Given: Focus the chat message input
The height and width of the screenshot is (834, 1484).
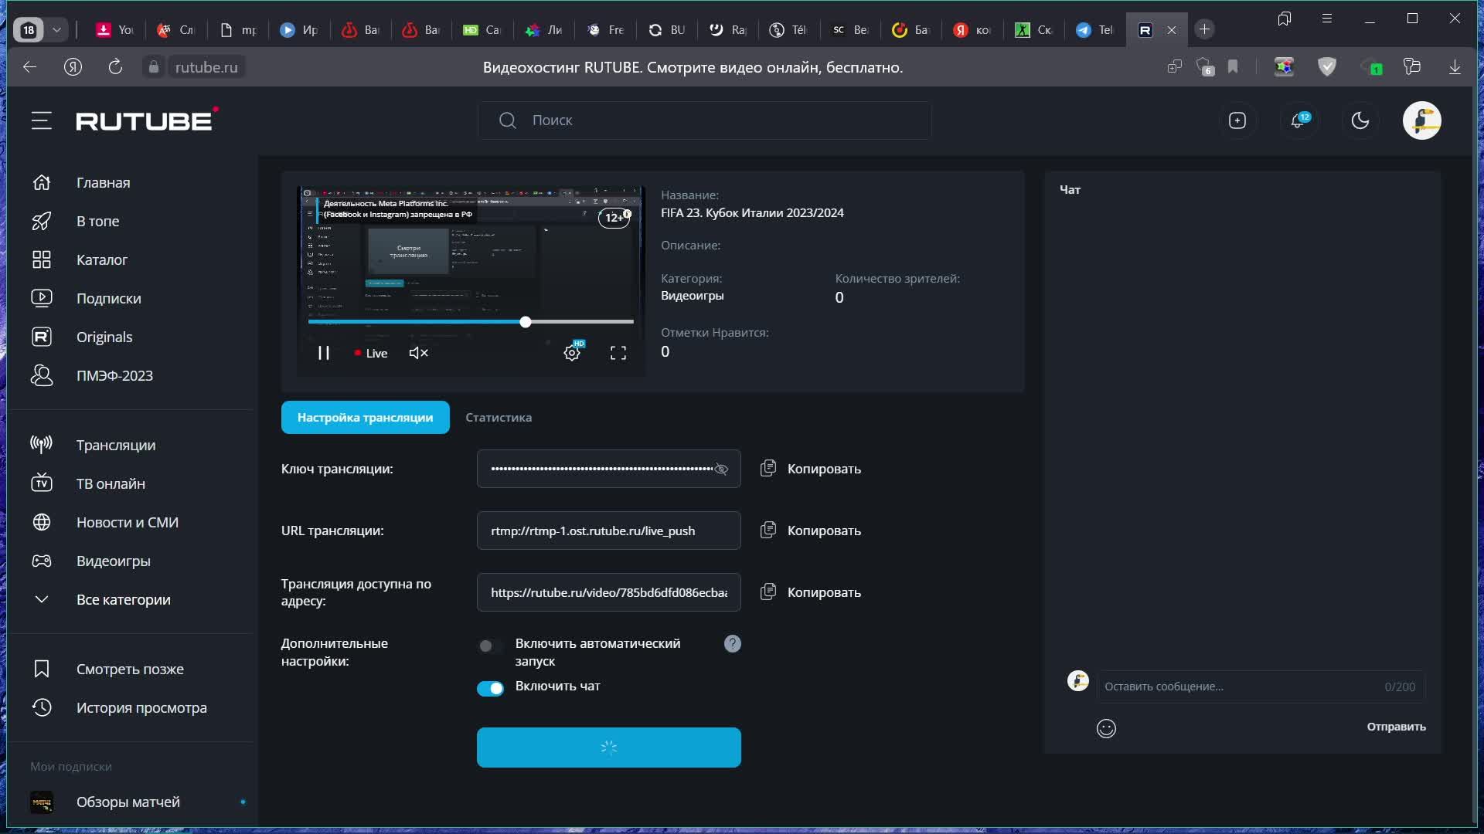Looking at the screenshot, I should (1261, 687).
